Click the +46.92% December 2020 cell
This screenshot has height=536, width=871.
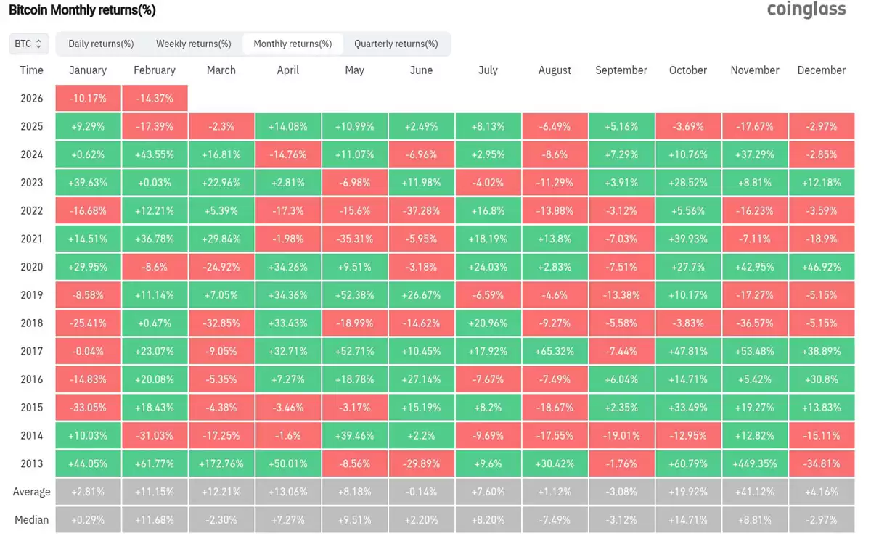tap(821, 266)
